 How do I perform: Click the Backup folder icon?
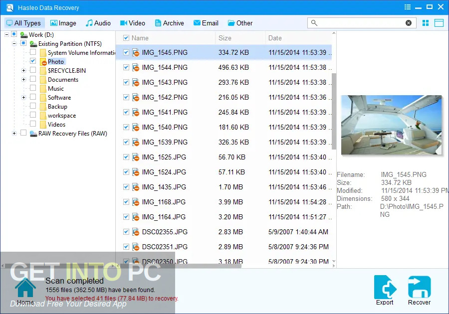[43, 107]
